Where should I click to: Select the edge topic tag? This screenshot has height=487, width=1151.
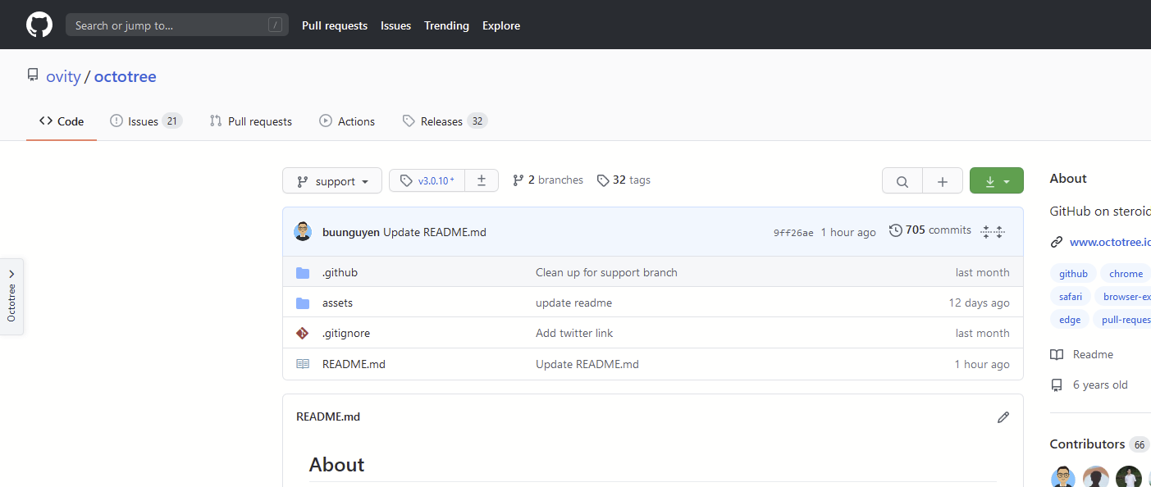click(1070, 320)
